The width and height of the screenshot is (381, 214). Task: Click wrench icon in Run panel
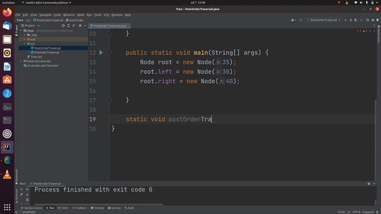[21, 194]
